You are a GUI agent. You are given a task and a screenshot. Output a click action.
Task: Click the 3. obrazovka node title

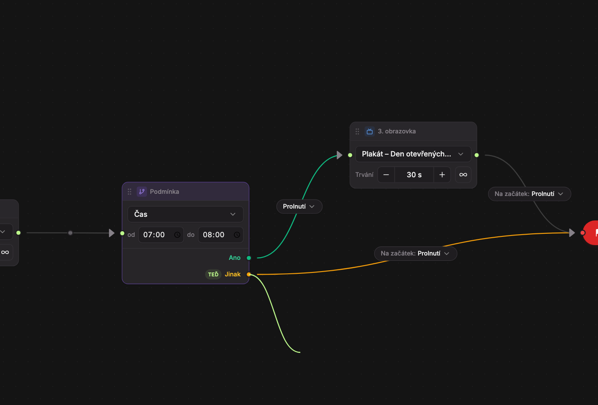[397, 131]
